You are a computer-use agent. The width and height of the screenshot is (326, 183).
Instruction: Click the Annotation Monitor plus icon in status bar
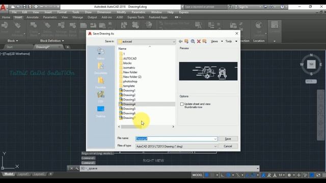pos(299,175)
